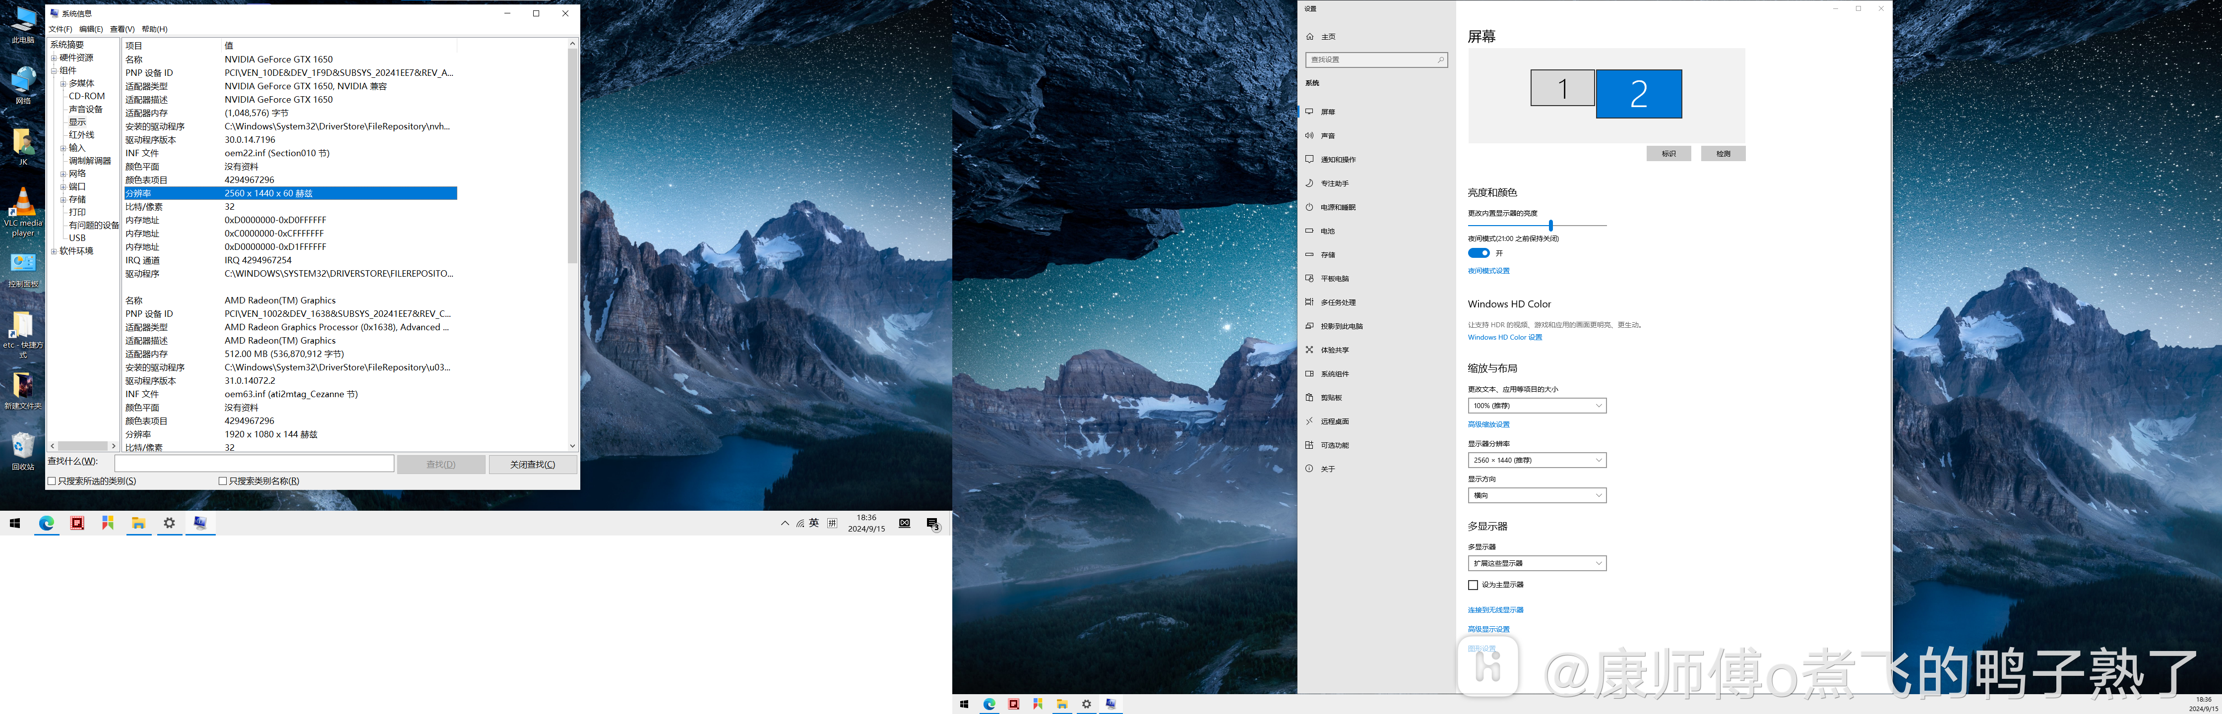The height and width of the screenshot is (714, 2222).
Task: Open 编辑(E) menu
Action: [91, 29]
